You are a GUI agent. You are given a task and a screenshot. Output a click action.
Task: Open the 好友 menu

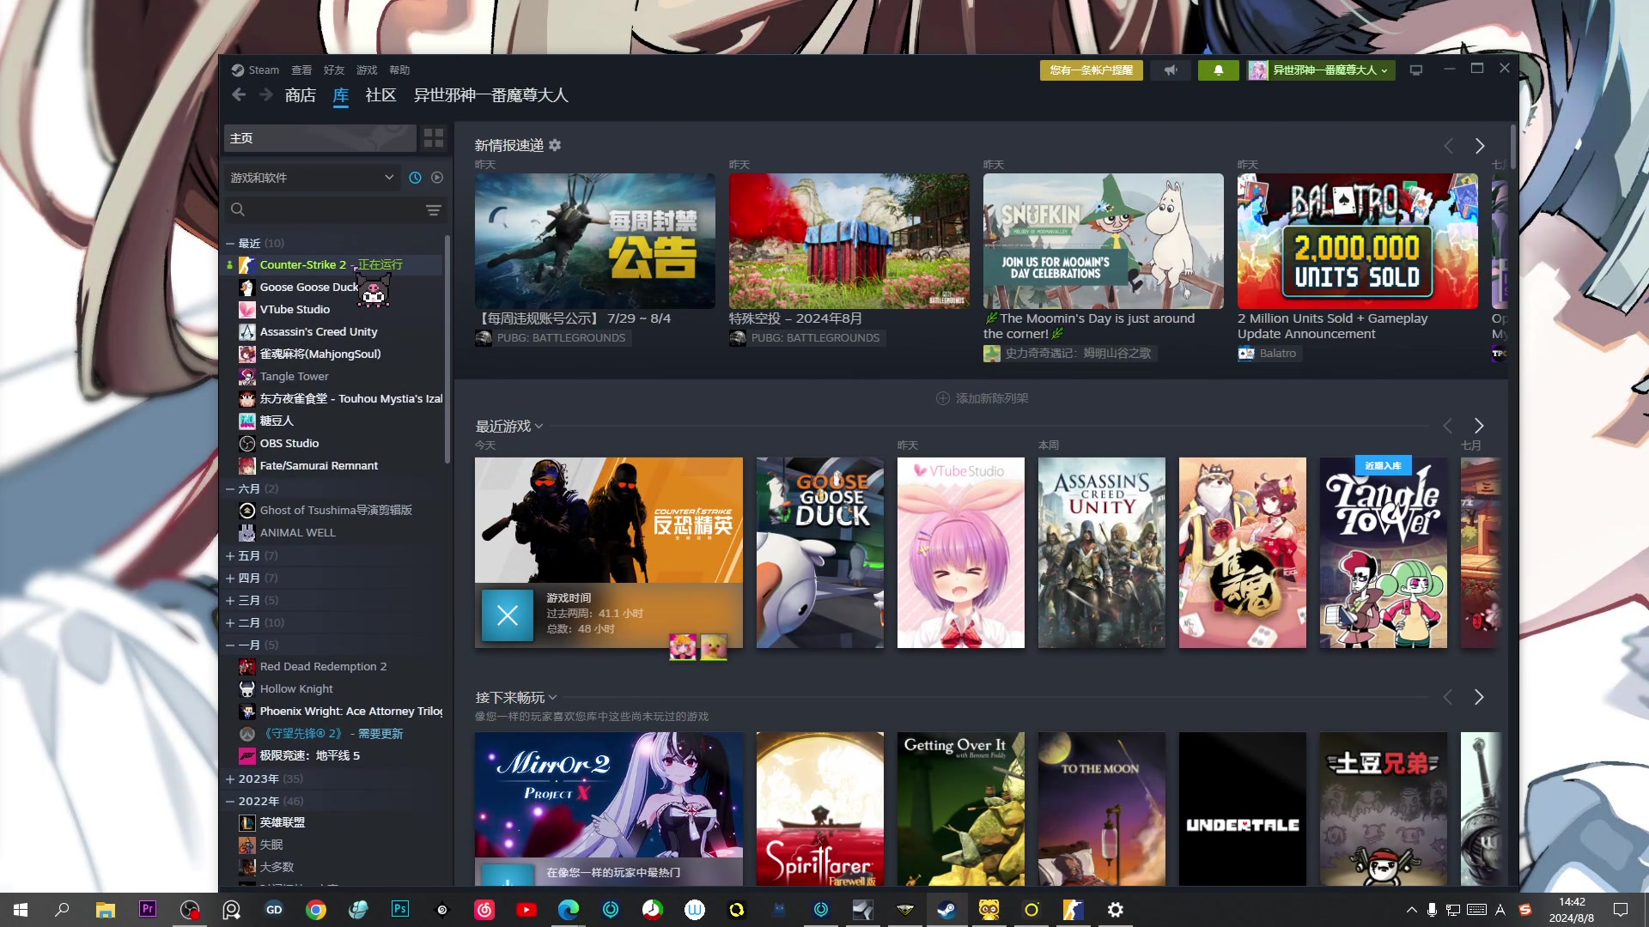click(x=334, y=70)
